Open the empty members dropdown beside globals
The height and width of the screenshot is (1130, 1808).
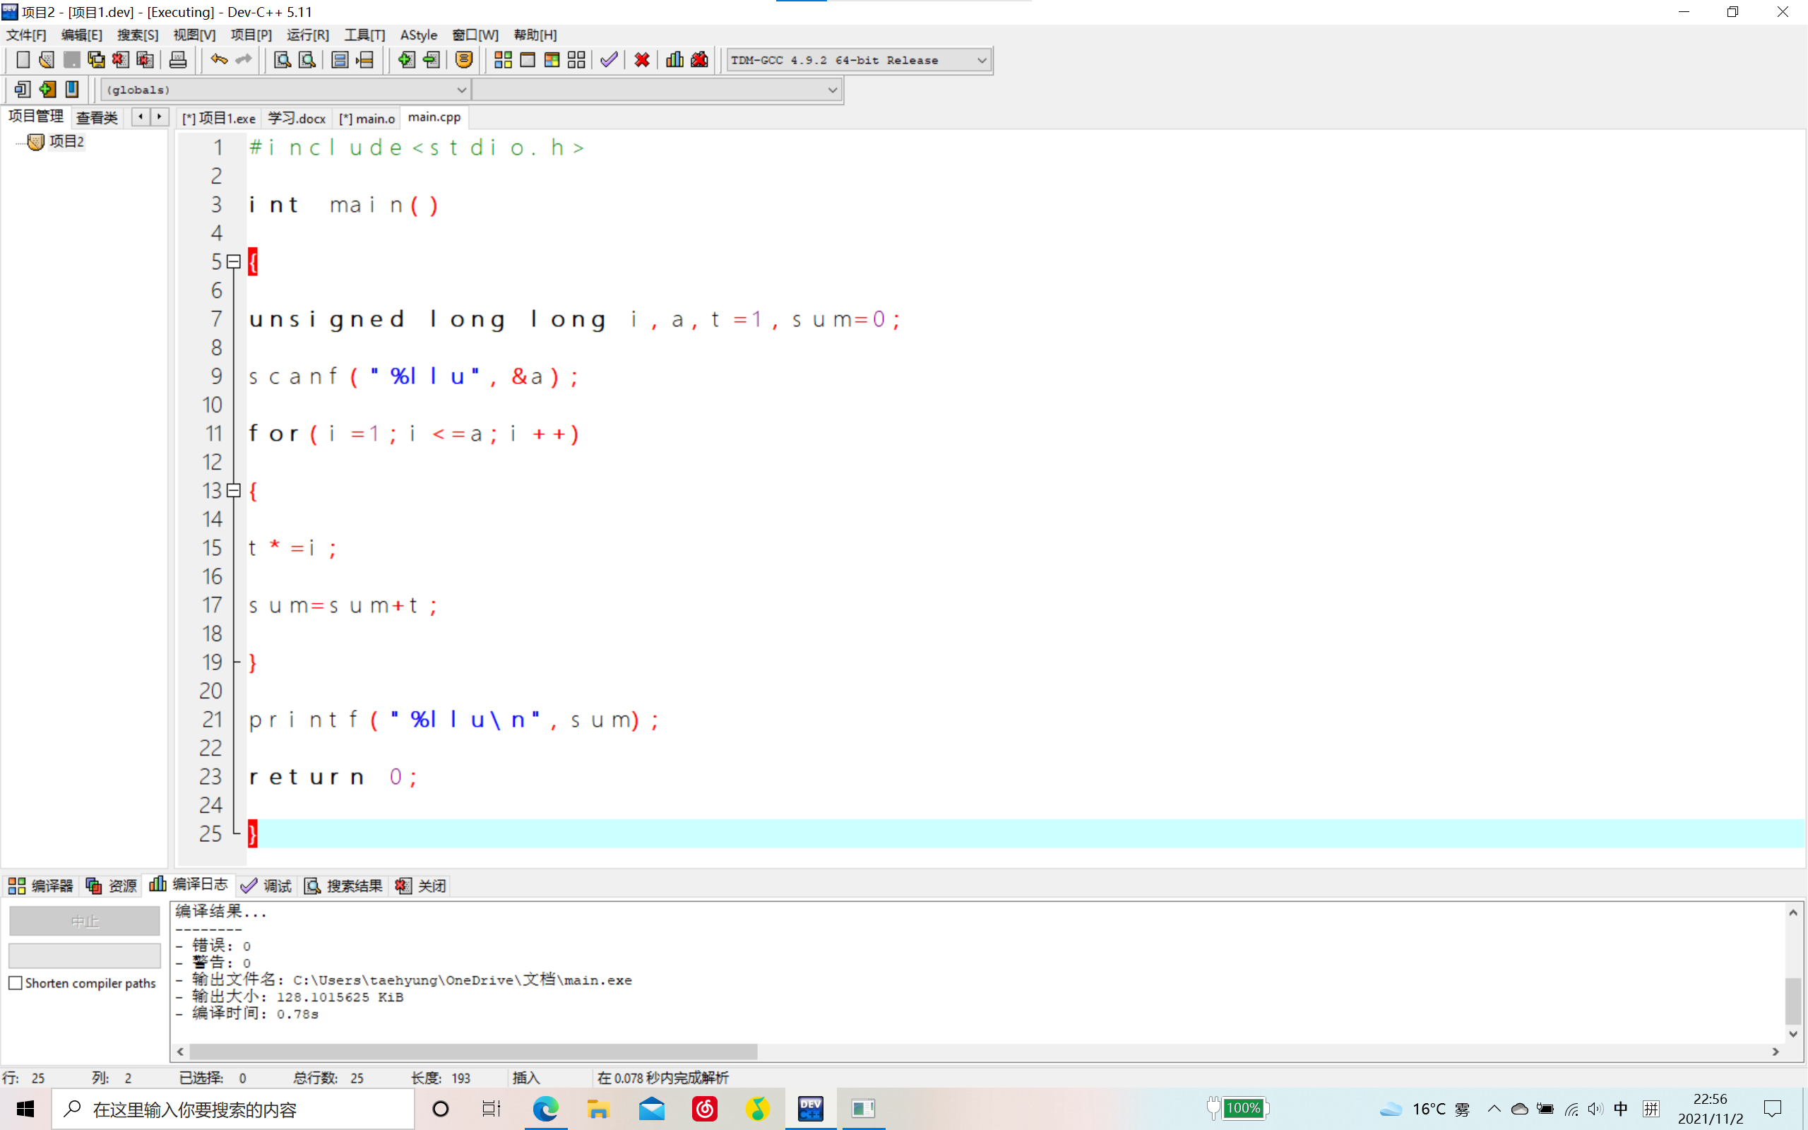coord(831,90)
